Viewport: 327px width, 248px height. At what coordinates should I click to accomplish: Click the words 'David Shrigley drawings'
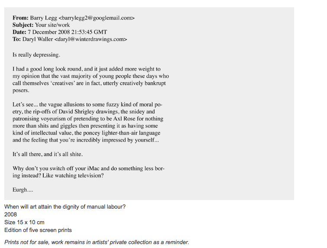coord(89,112)
